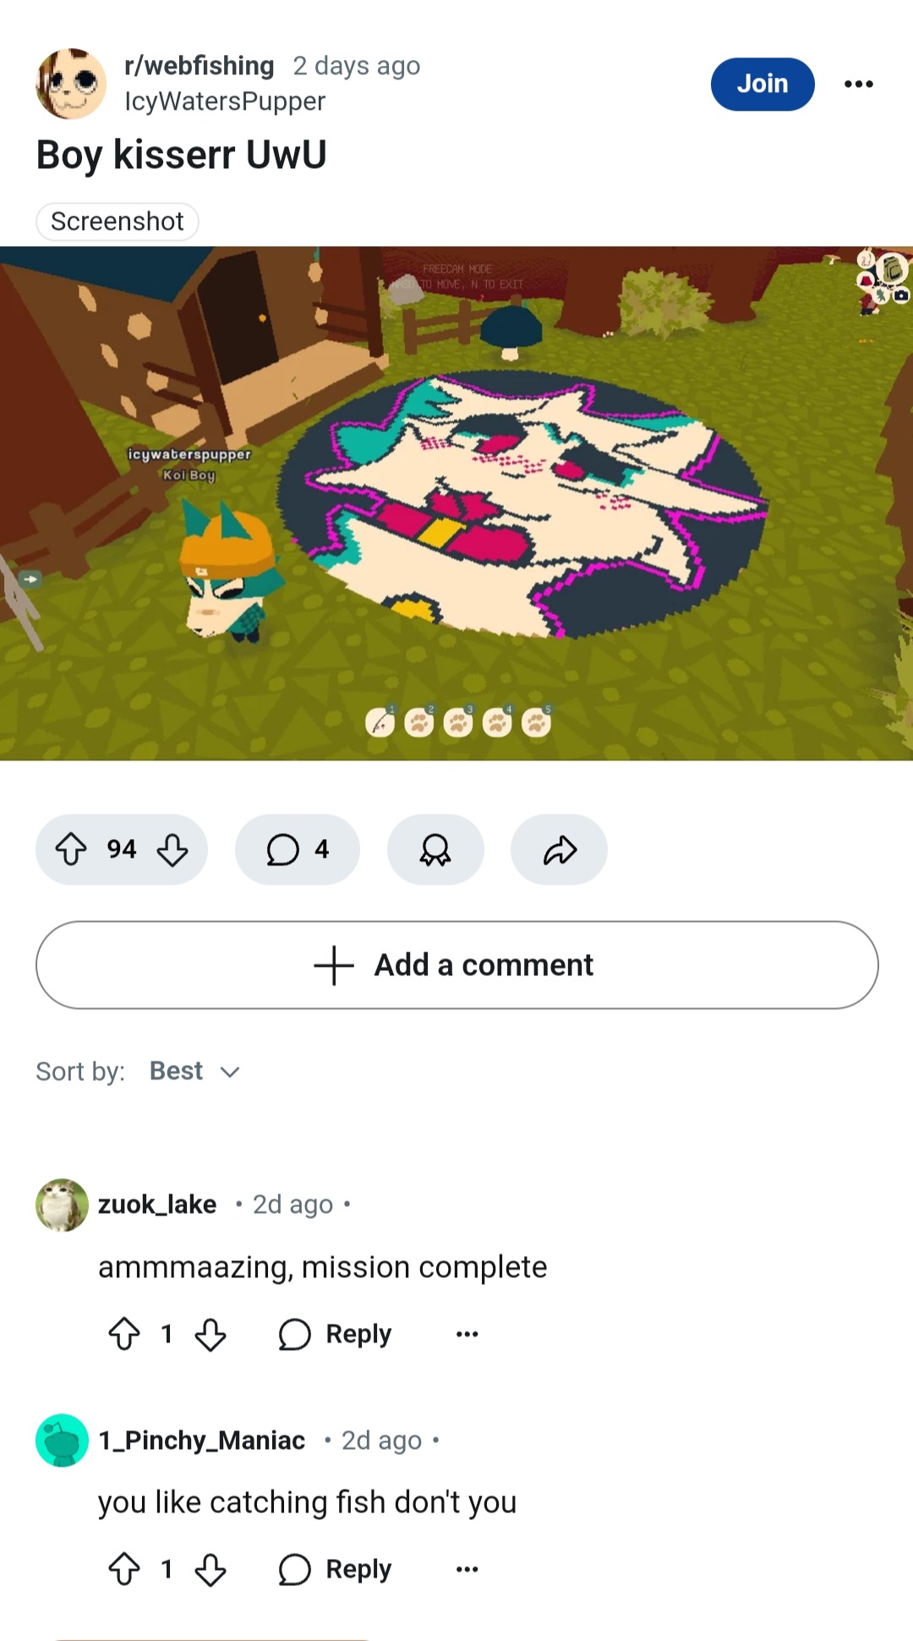Downvote 1_Pinchy_Maniac's comment
Viewport: 913px width, 1641px height.
(210, 1569)
